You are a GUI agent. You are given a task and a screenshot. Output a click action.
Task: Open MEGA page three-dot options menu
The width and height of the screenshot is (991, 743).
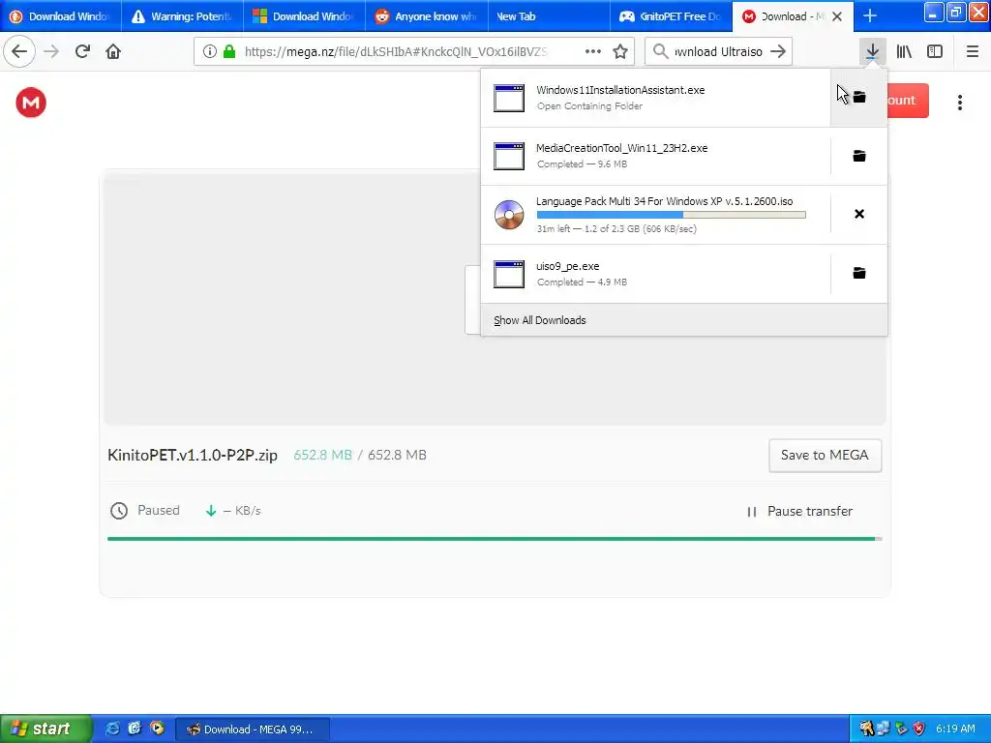(x=959, y=103)
